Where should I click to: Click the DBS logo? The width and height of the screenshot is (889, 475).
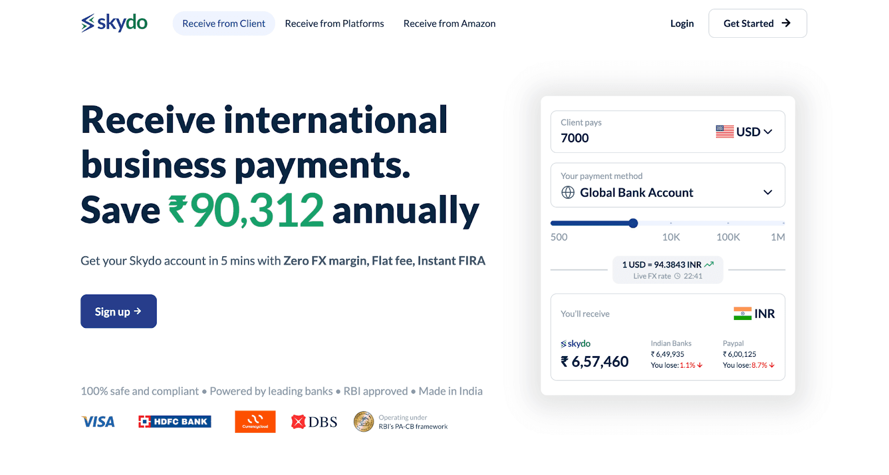[x=314, y=422]
